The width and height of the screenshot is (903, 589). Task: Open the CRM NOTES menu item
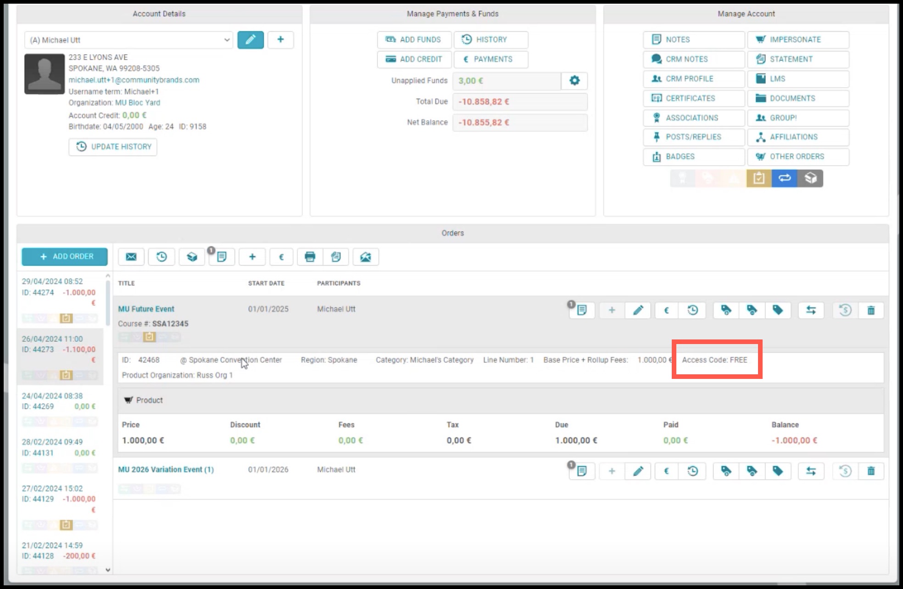[694, 59]
